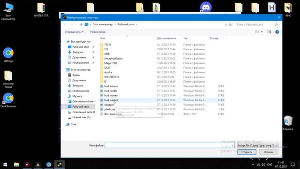The image size is (300, 169).
Task: Open File Explorer from taskbar
Action: pyautogui.click(x=16, y=165)
